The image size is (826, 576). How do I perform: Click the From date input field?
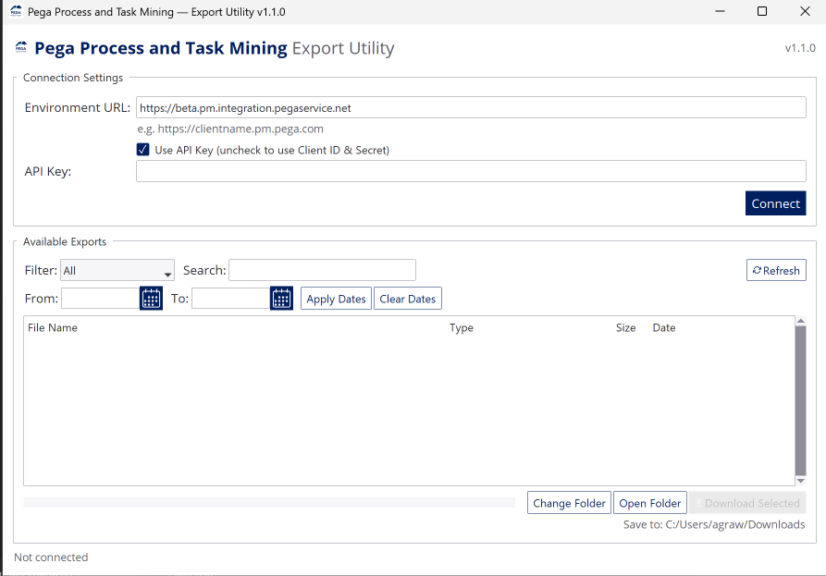point(101,299)
